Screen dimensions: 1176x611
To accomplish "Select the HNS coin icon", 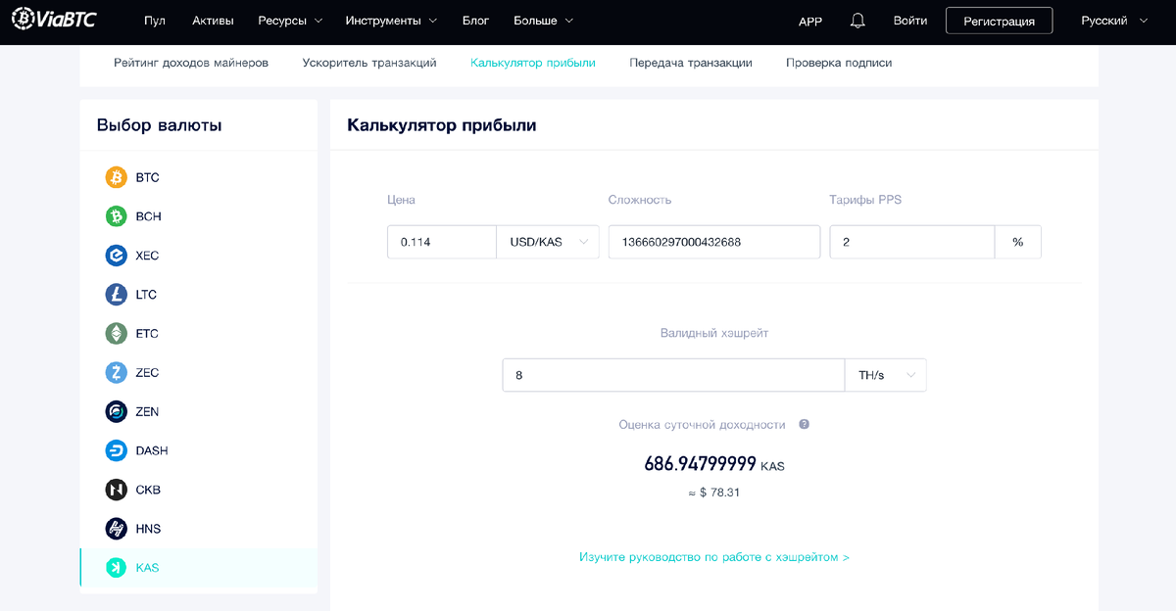I will [x=118, y=529].
